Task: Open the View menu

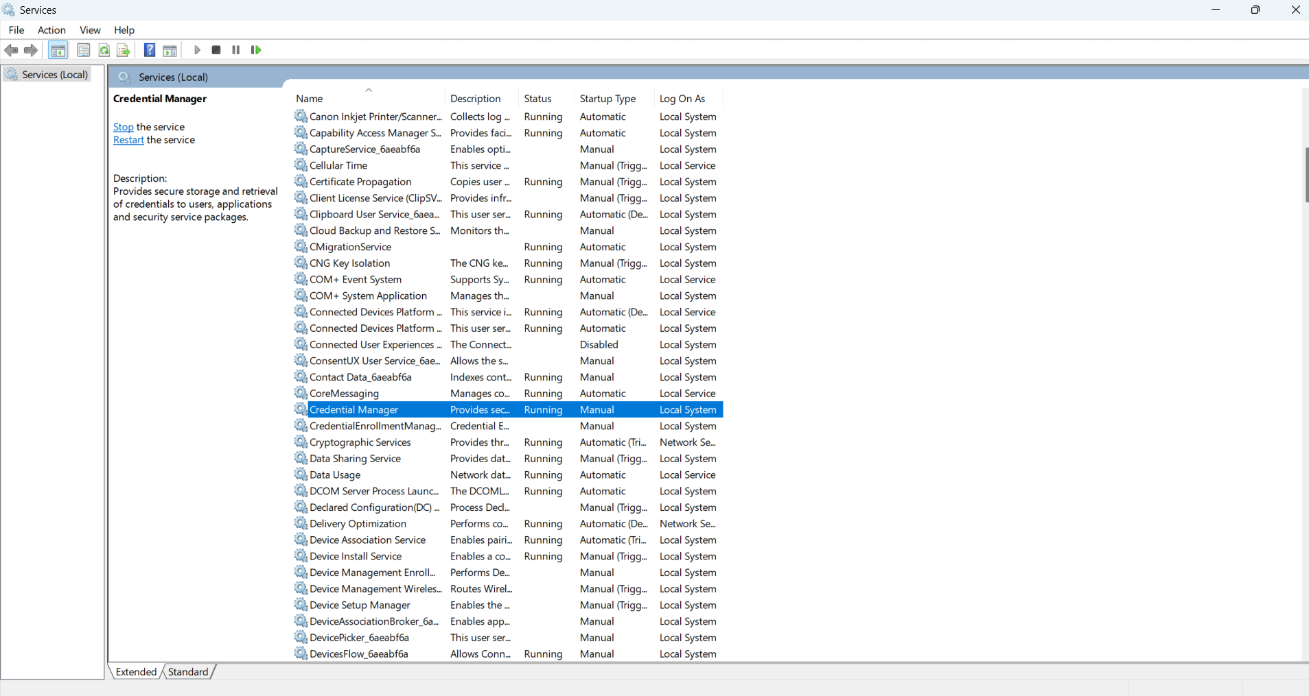Action: click(x=90, y=30)
